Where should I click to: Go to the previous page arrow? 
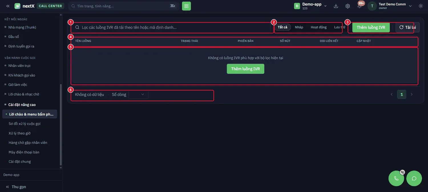tap(391, 94)
